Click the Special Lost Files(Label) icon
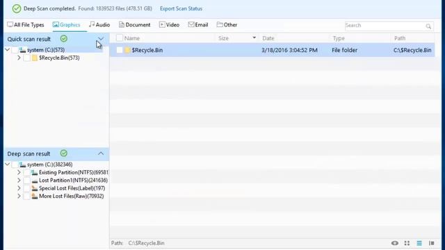Screen dimensions: 445x250 click(x=35, y=188)
